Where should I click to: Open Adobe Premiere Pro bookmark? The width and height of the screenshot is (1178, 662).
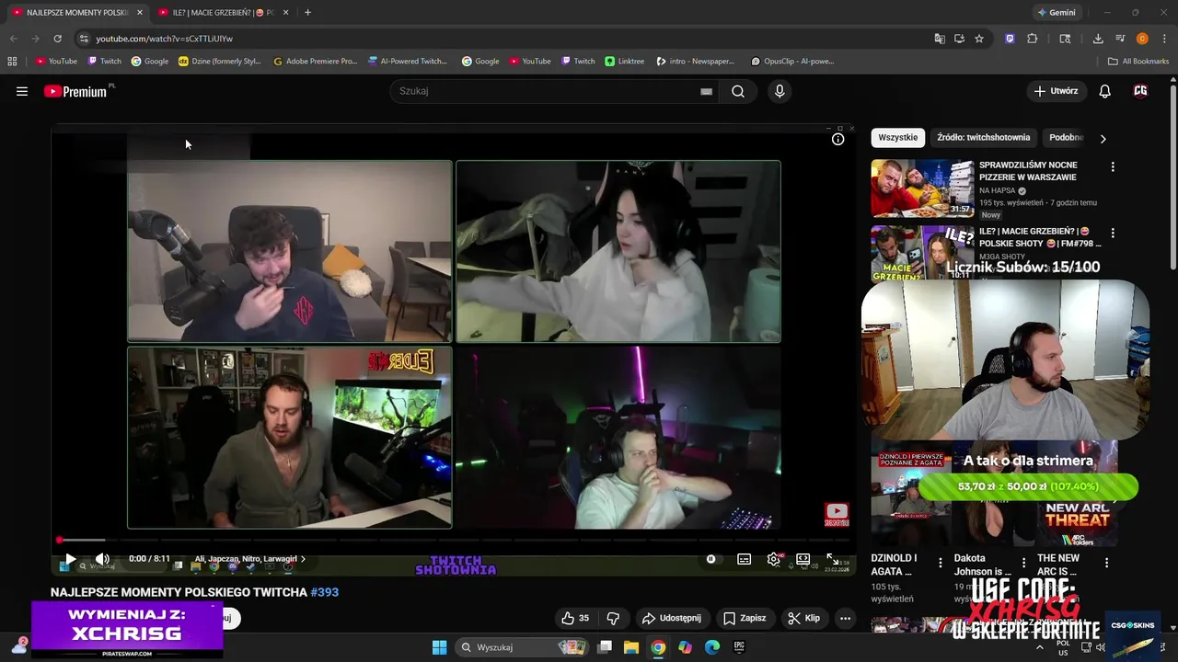[316, 62]
